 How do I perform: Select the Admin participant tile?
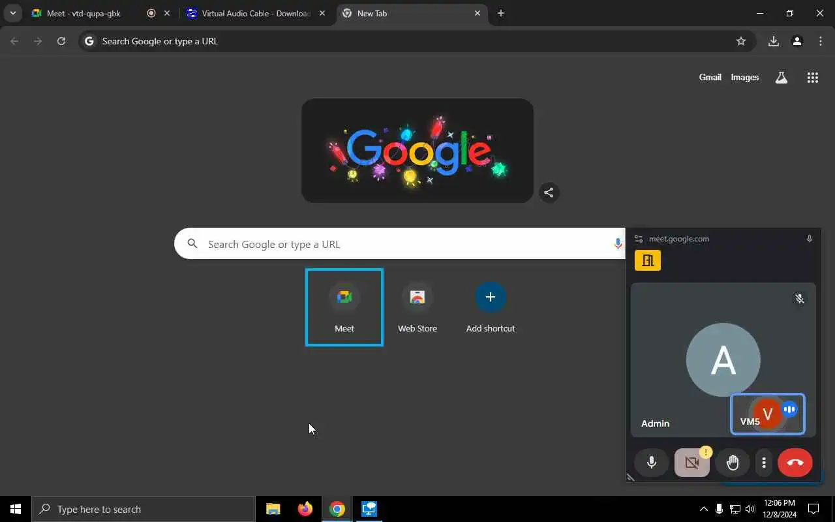coord(723,360)
